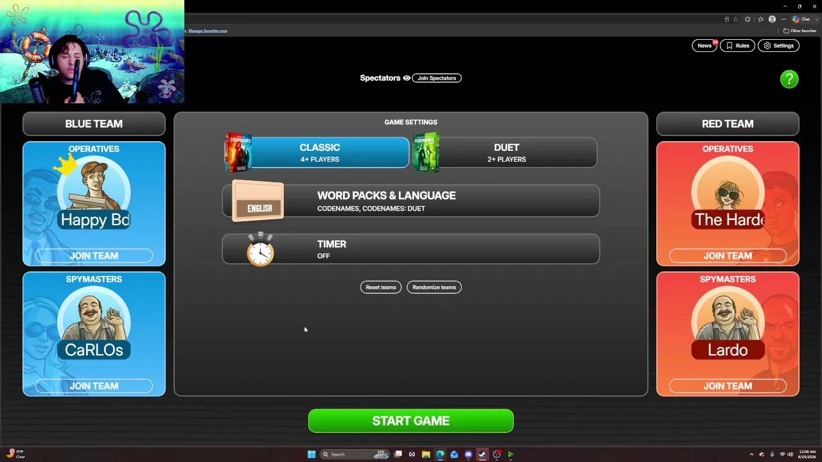This screenshot has width=822, height=462.
Task: Click the timer stopwatch icon
Action: [260, 249]
